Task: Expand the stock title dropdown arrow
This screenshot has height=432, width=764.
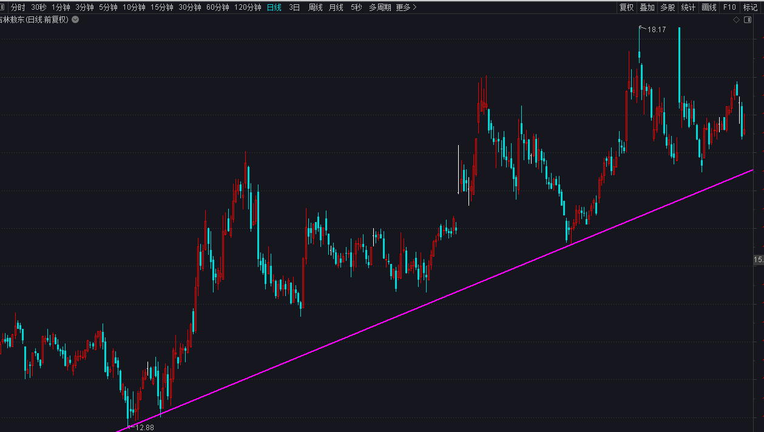Action: click(x=75, y=19)
